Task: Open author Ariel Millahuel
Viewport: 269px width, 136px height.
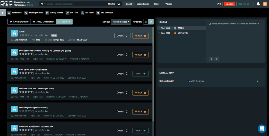Action: [20, 40]
